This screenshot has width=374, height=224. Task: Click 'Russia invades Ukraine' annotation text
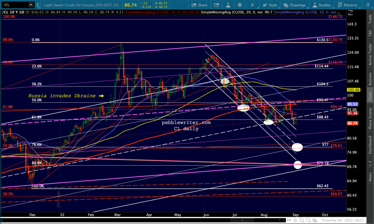click(62, 96)
